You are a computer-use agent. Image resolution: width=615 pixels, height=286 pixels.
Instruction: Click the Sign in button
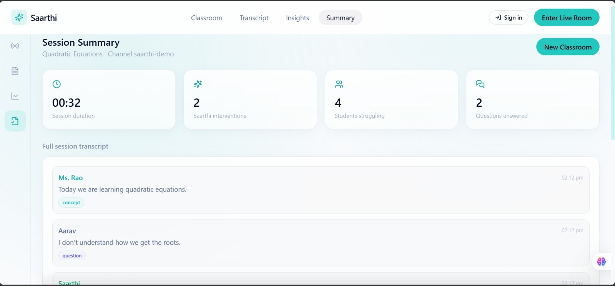click(509, 18)
